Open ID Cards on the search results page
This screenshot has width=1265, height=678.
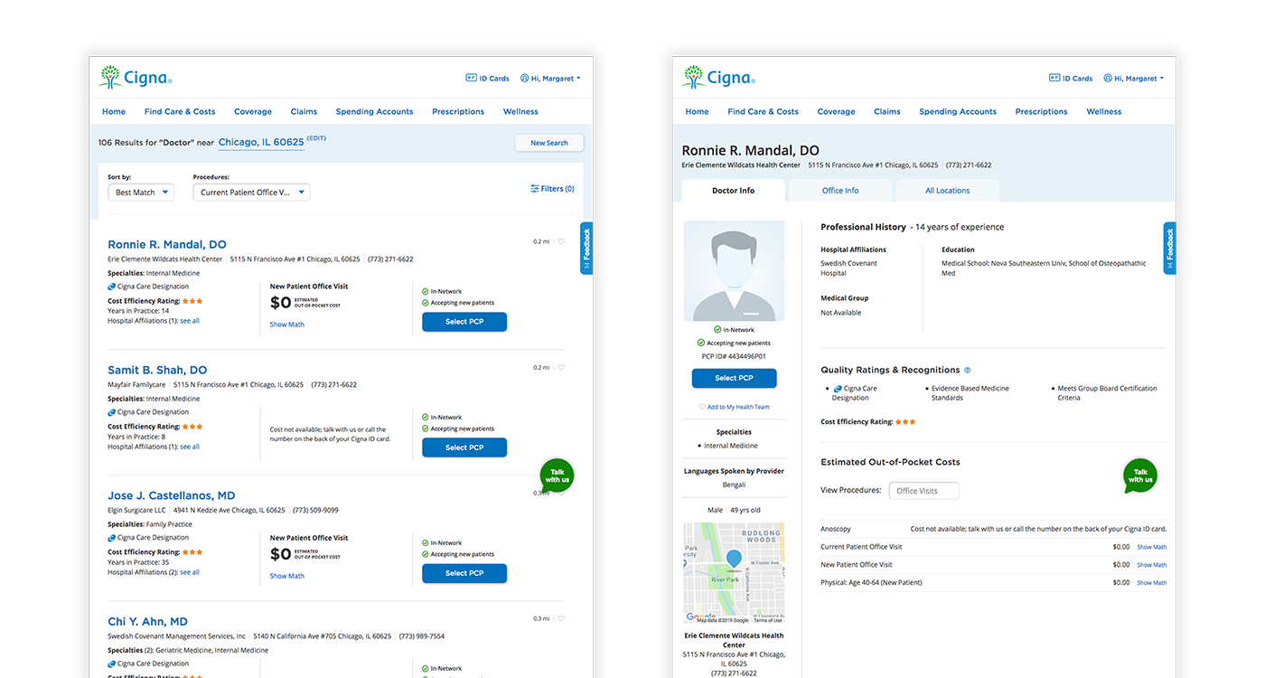tap(487, 79)
